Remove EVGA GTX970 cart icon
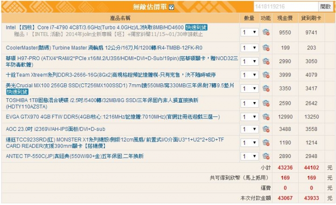Screen dimensions: 336x205 (266, 117)
